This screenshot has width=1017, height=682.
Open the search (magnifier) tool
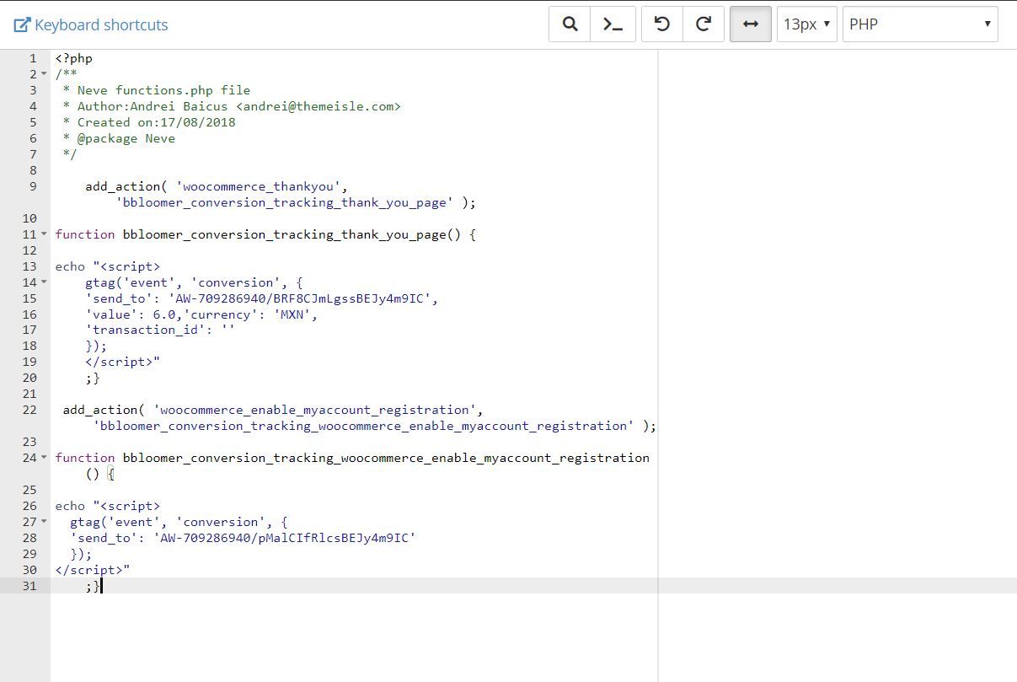tap(570, 24)
